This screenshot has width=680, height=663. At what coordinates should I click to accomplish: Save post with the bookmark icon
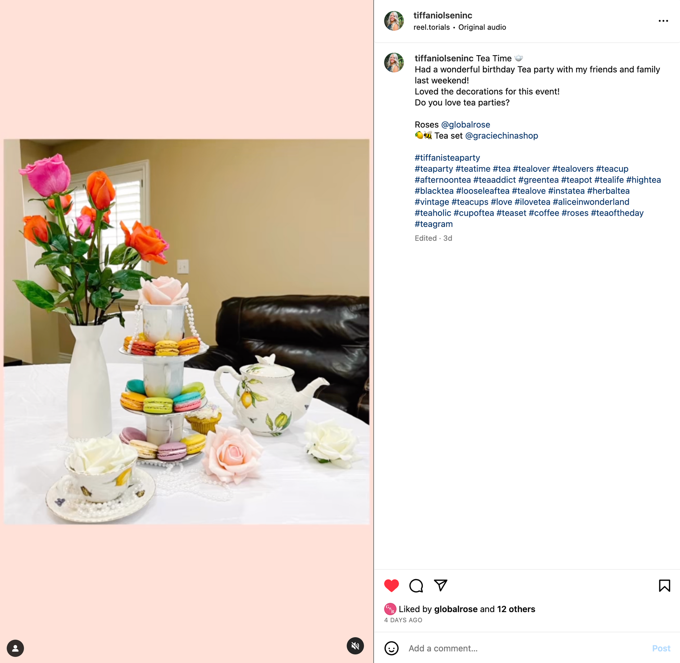(664, 585)
